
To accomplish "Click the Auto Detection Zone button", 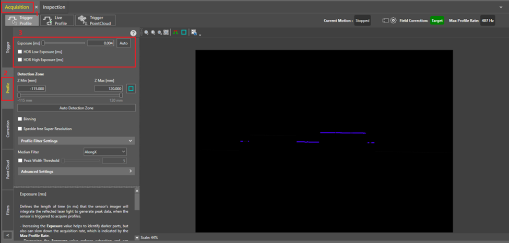I will 76,108.
